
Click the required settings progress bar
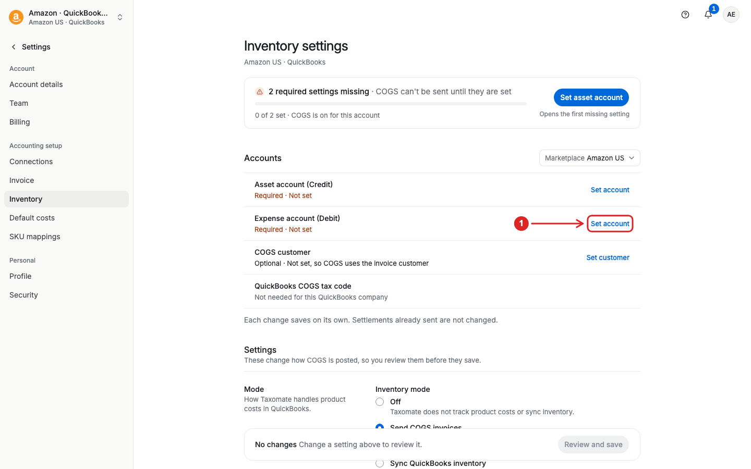[x=391, y=104]
